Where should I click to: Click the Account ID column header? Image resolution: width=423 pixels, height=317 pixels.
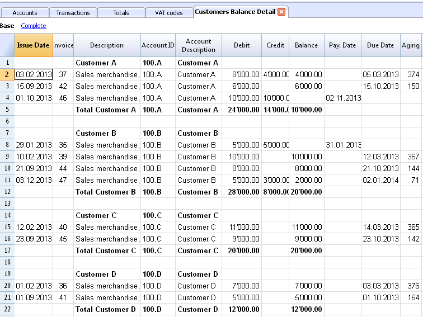click(x=158, y=45)
